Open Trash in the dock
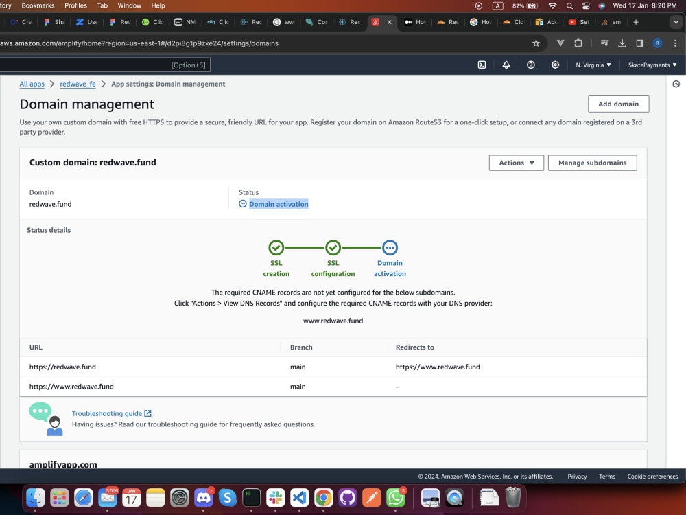Image resolution: width=686 pixels, height=515 pixels. [x=513, y=498]
